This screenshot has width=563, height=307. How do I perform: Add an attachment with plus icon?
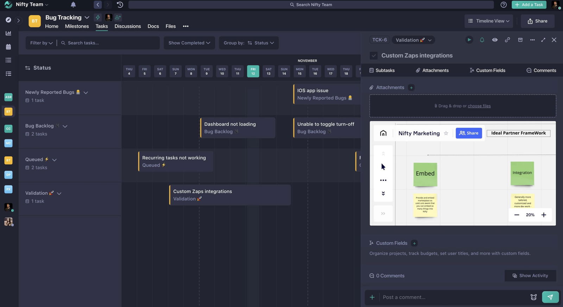click(x=411, y=88)
